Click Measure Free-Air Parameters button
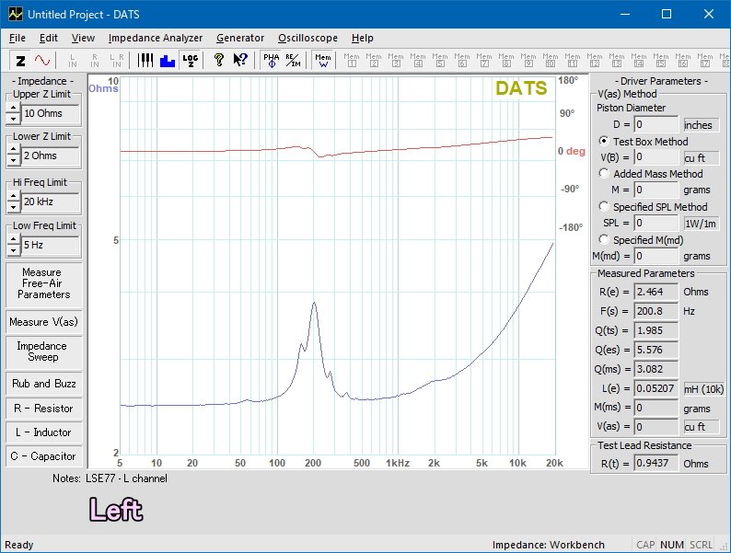 44,283
